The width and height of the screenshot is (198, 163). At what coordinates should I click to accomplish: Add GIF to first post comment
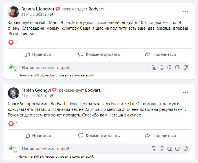tap(178, 67)
